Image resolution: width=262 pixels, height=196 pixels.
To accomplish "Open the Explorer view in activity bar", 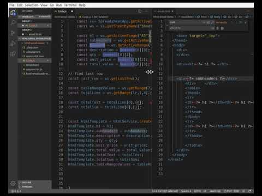I will [13, 13].
